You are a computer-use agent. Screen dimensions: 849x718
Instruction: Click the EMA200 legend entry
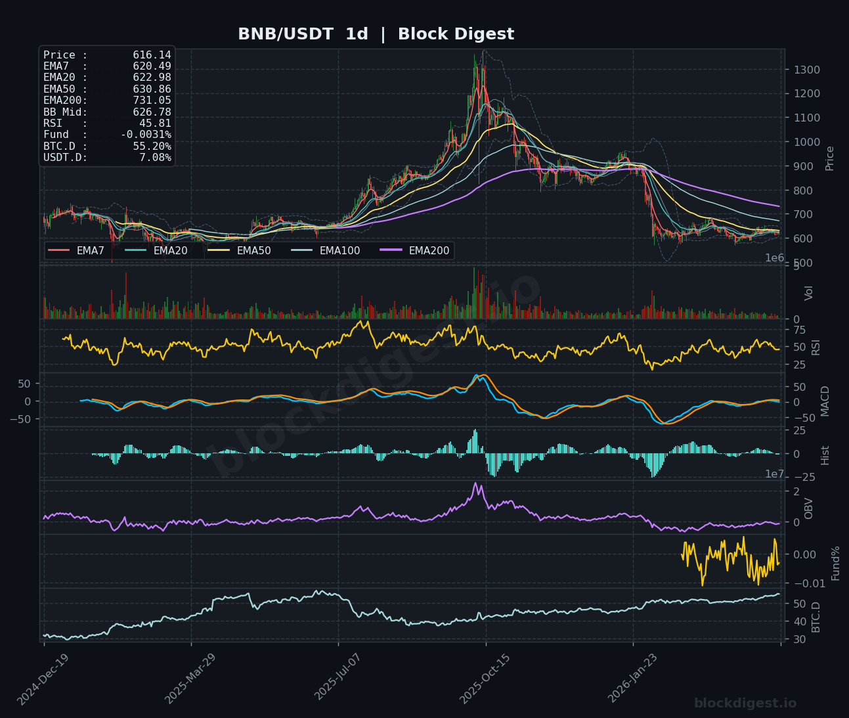(414, 250)
